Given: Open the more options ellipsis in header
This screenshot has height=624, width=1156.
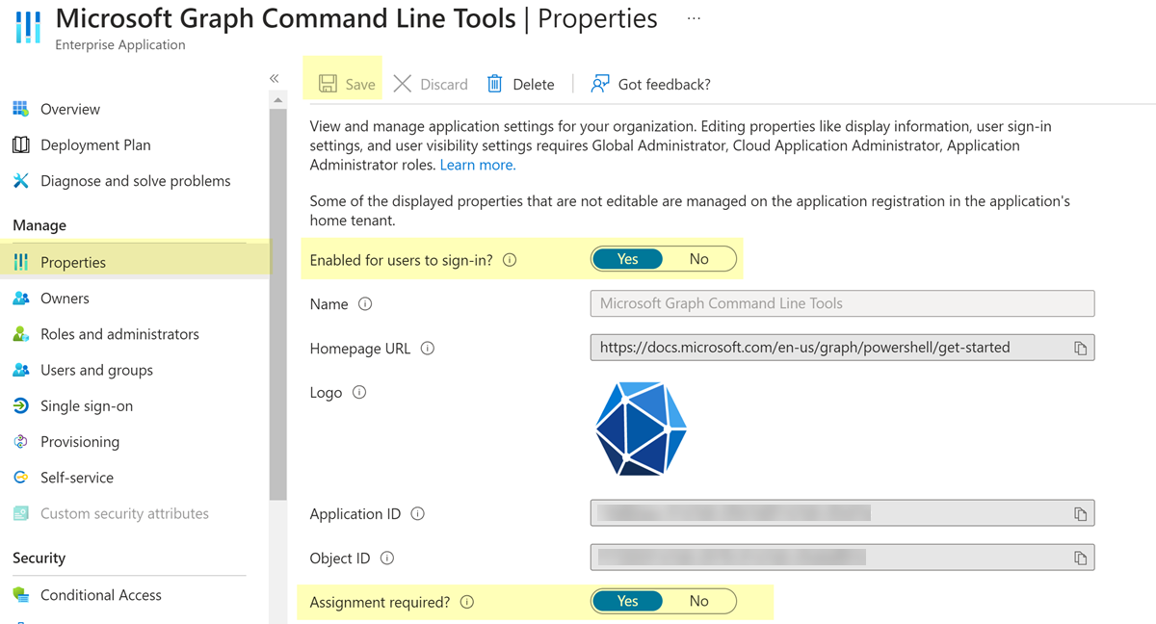Looking at the screenshot, I should pyautogui.click(x=694, y=18).
